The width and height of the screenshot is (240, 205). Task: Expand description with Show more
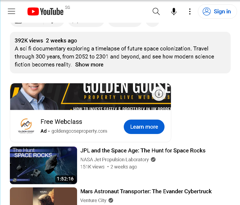89,65
